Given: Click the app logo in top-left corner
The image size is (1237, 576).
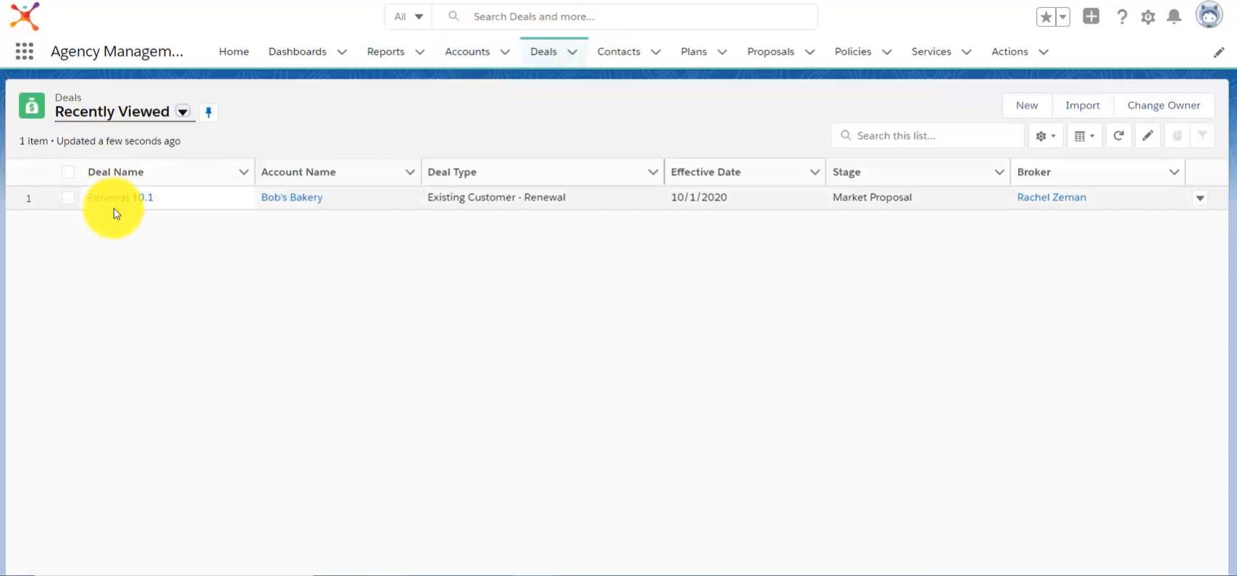Looking at the screenshot, I should (x=25, y=16).
